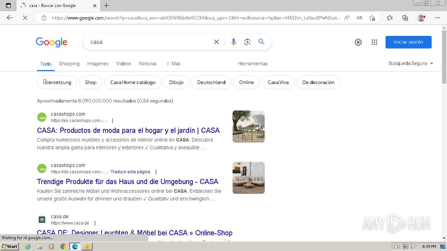
Task: Clear the search box with X icon
Action: point(217,42)
